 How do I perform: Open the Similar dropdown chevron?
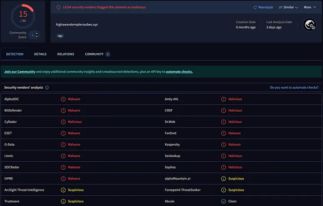(297, 8)
